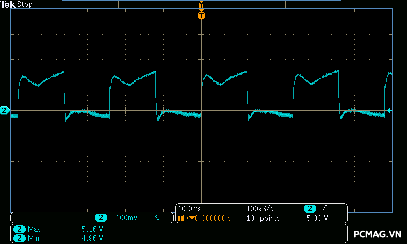Click the orange trigger position T marker
This screenshot has height=244, width=407.
click(201, 16)
